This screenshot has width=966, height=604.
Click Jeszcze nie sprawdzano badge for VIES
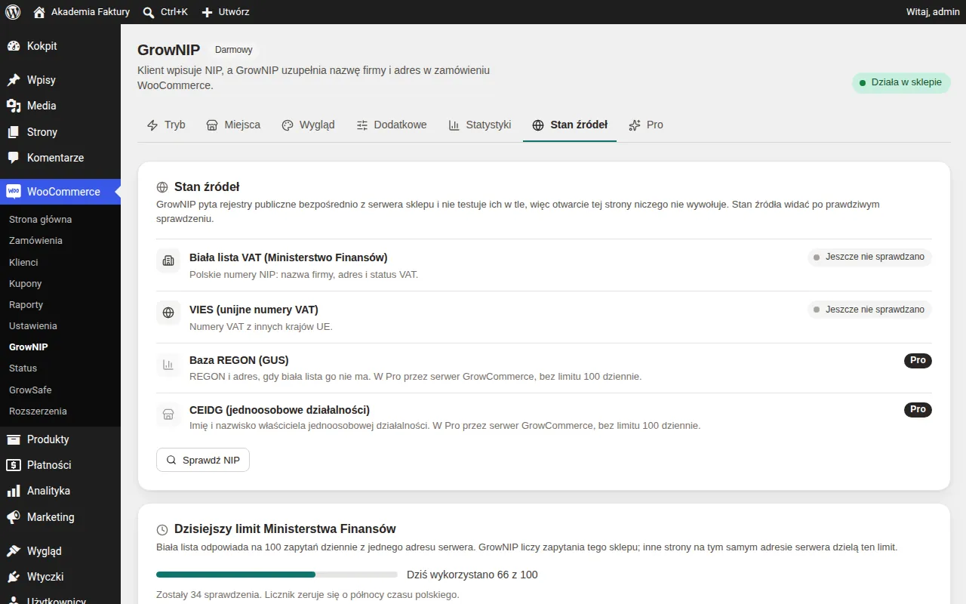click(869, 310)
